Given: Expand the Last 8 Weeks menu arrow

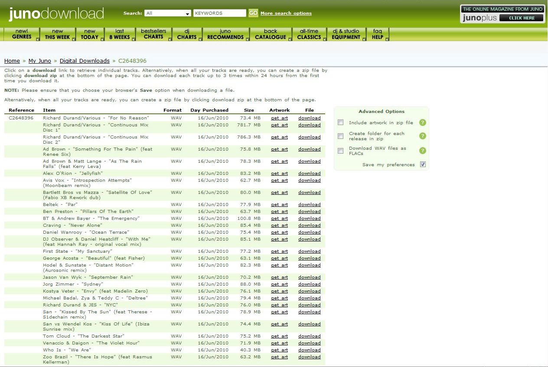Looking at the screenshot, I should (133, 39).
